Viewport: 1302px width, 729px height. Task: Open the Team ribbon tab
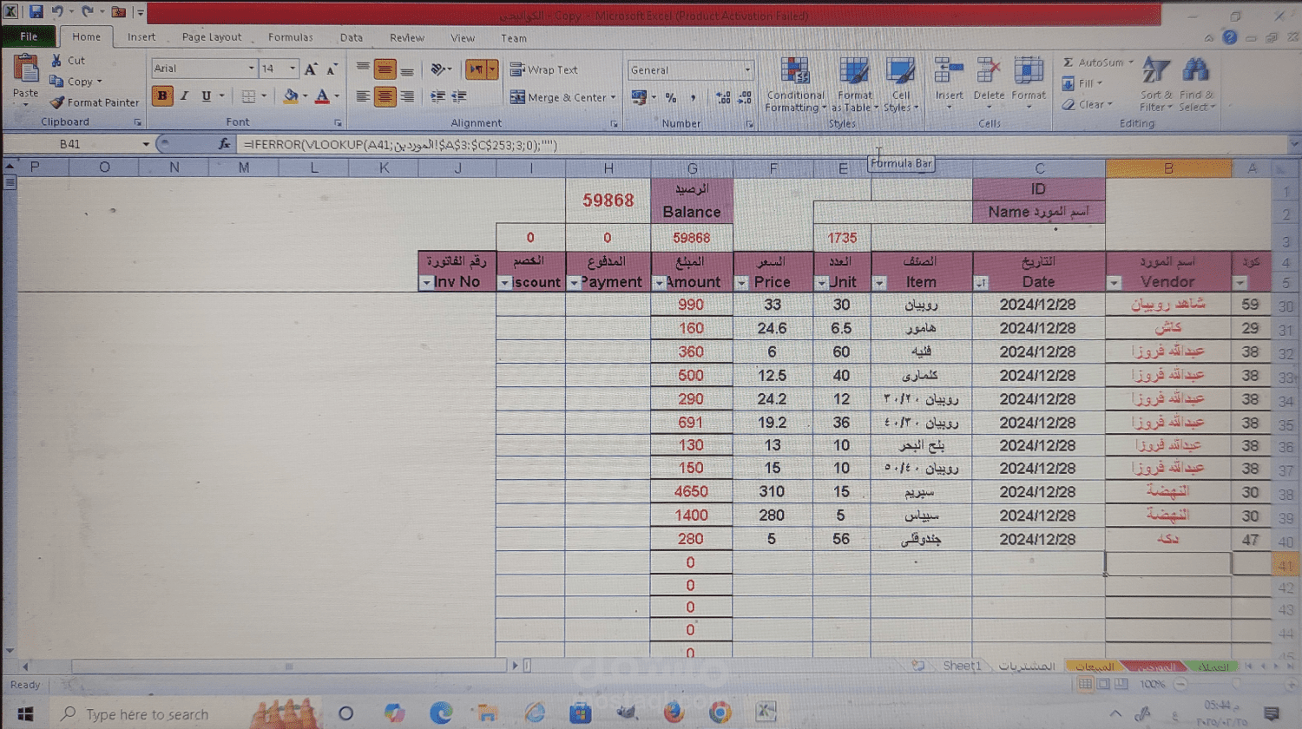[514, 38]
